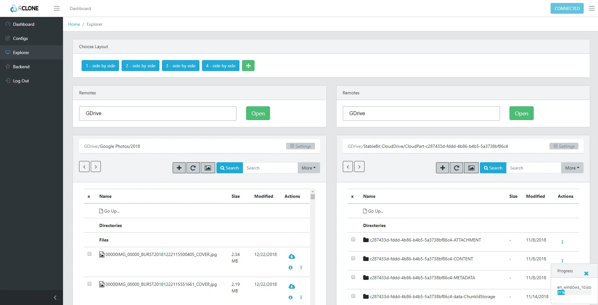Return Home via the breadcrumb link

[x=74, y=24]
